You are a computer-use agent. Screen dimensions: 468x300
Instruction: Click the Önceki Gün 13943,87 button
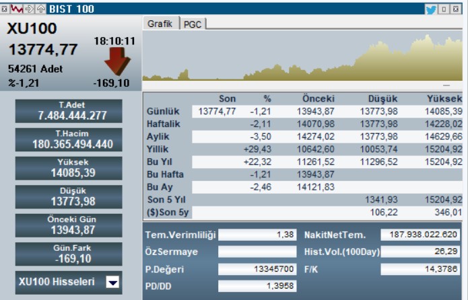(69, 225)
